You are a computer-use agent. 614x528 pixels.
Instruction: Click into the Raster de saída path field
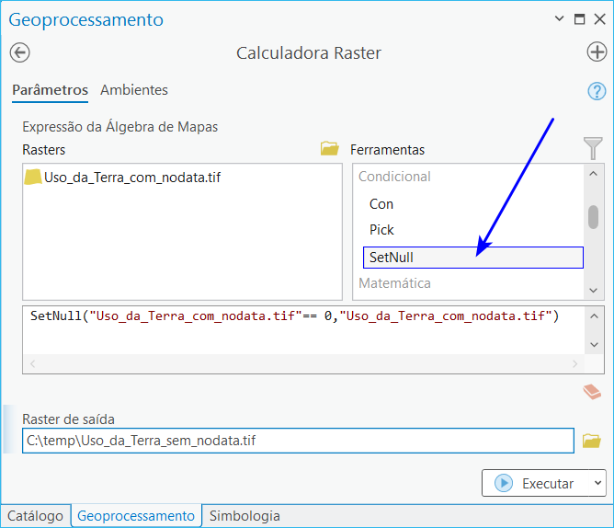298,441
